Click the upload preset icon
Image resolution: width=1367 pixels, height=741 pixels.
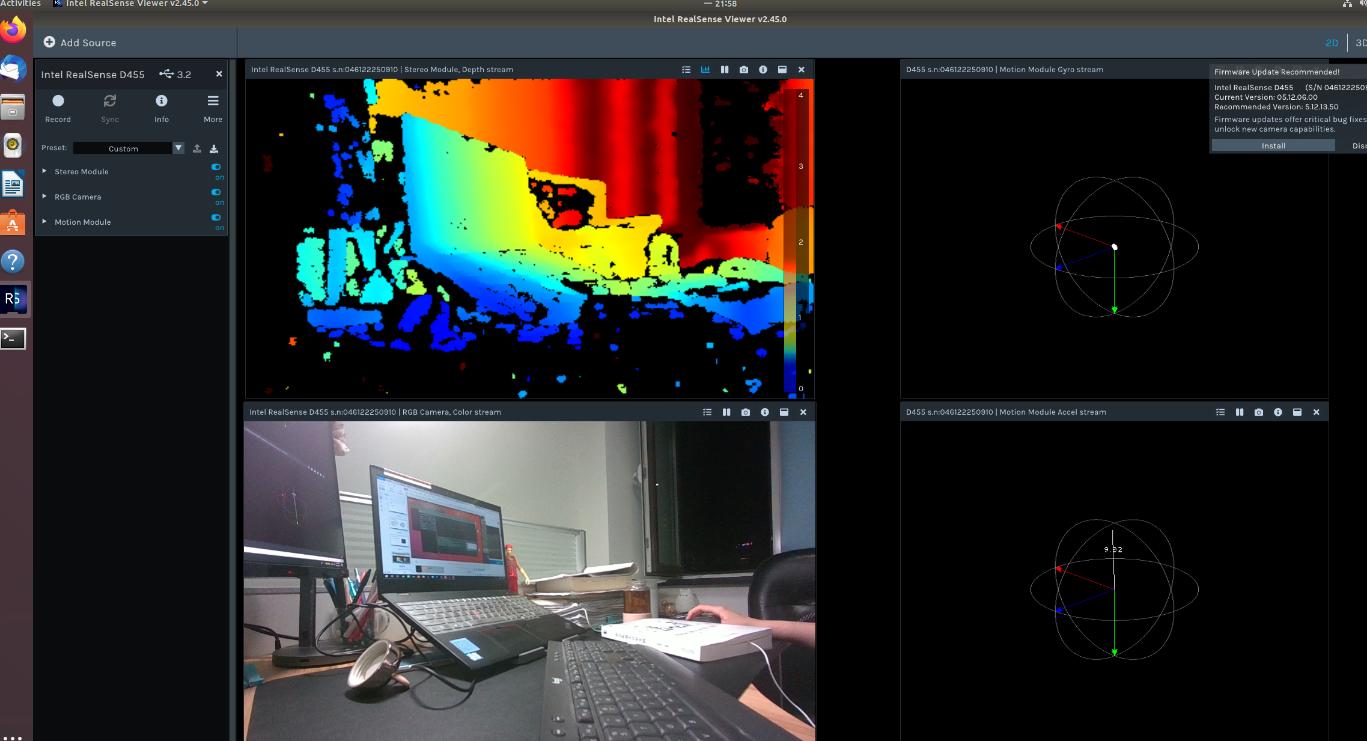pos(196,148)
